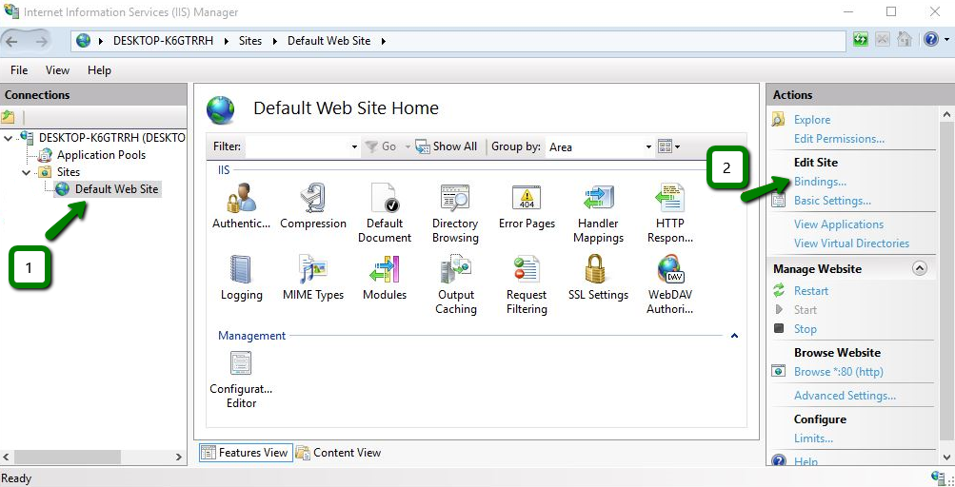This screenshot has width=955, height=487.
Task: Click Restart in Manage Website
Action: pos(811,291)
